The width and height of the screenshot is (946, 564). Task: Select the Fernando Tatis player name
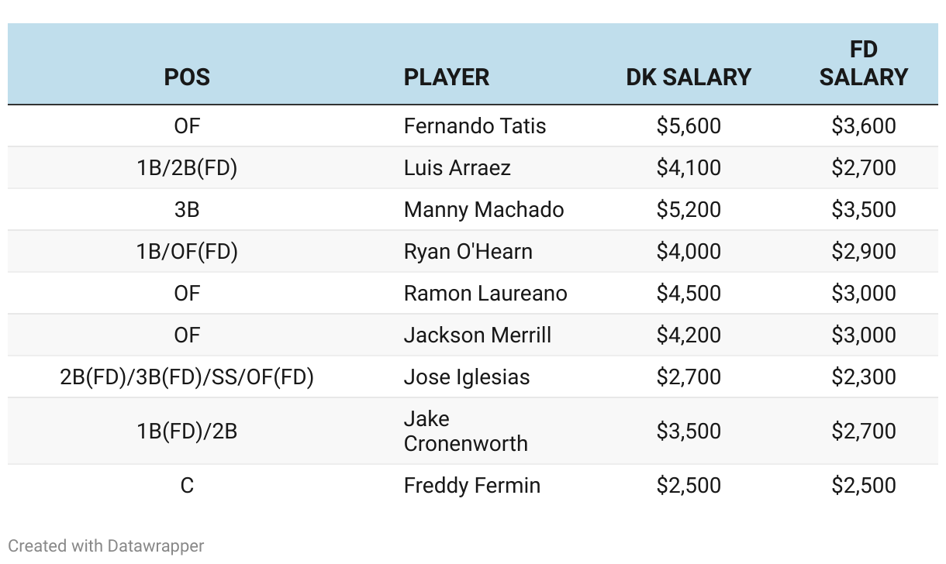475,126
